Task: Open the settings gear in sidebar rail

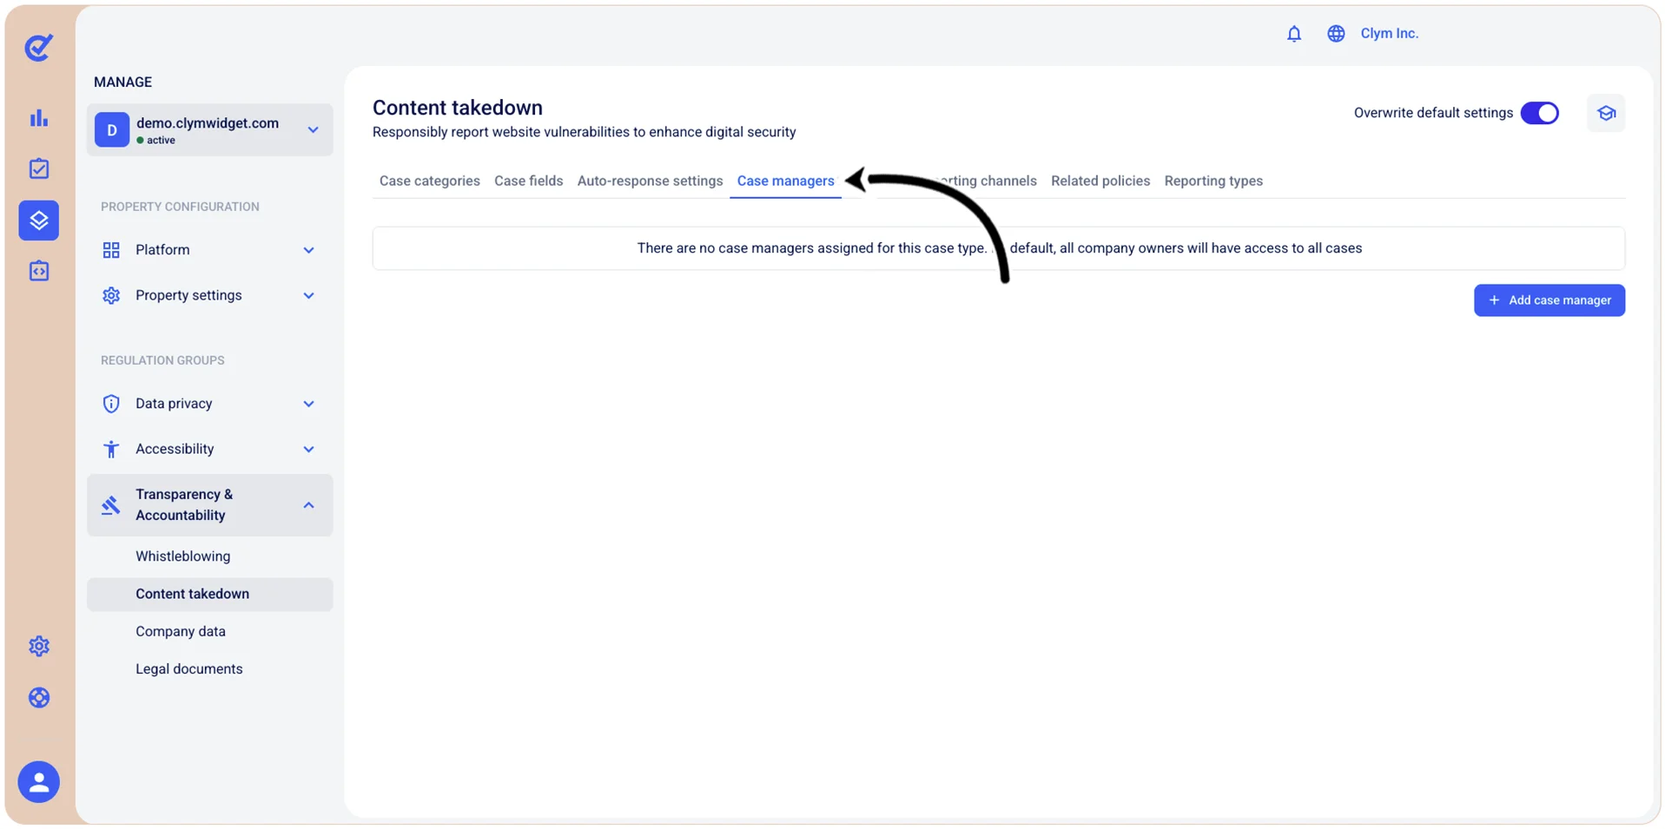Action: pyautogui.click(x=39, y=646)
